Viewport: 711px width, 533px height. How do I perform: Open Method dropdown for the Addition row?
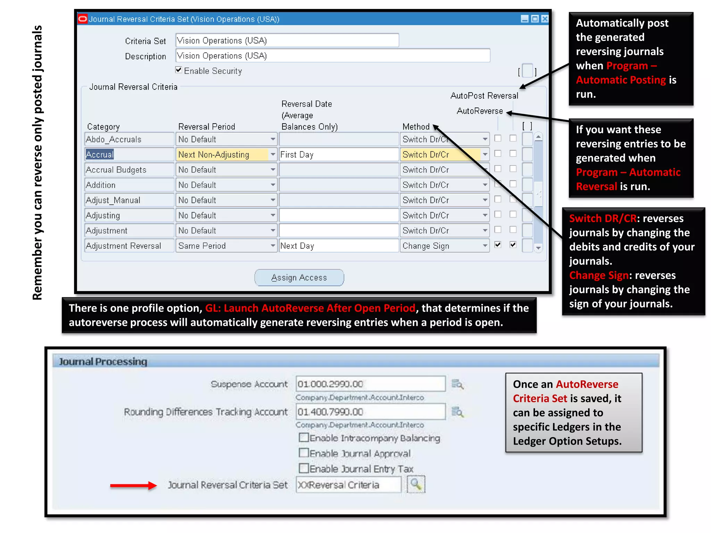coord(485,185)
